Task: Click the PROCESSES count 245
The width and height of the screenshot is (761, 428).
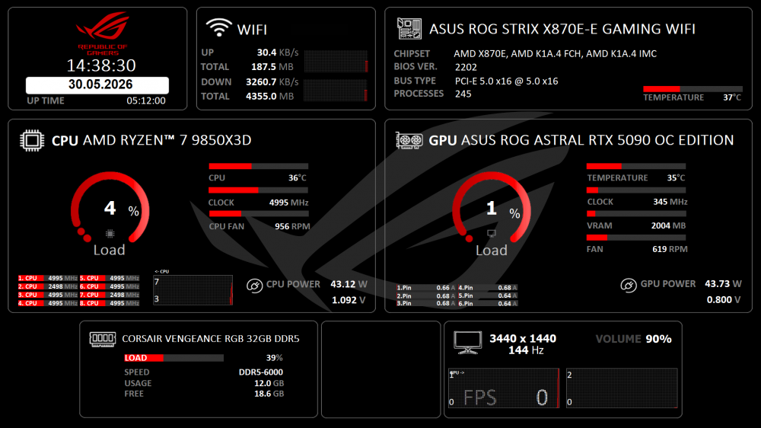Action: [x=463, y=94]
